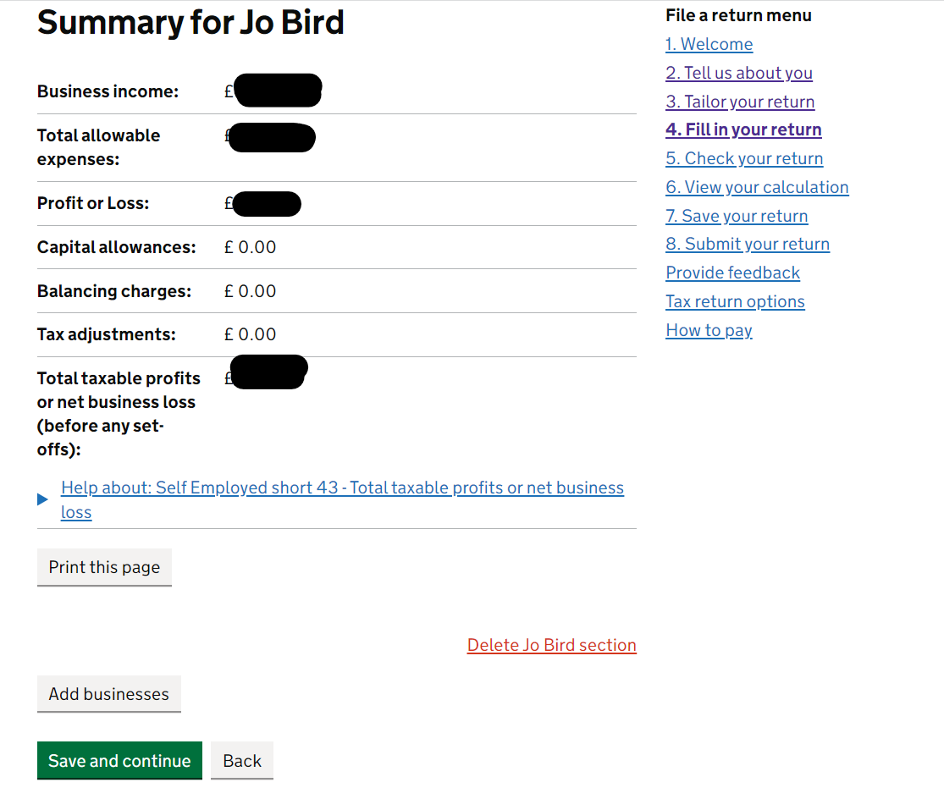This screenshot has height=788, width=944.
Task: Click the Add businesses button
Action: (x=109, y=694)
